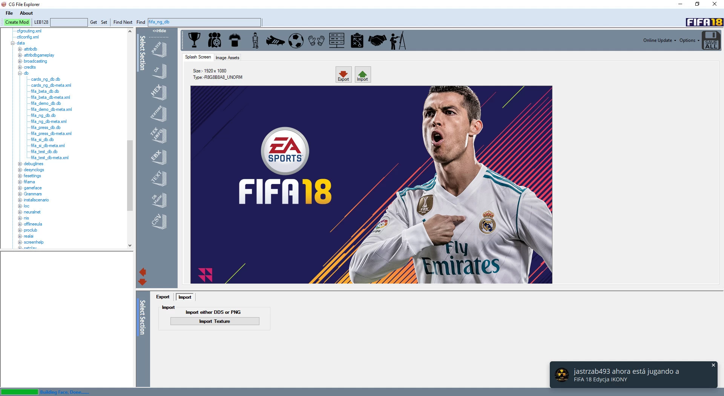
Task: Close the jastrzab493 notification popup
Action: [x=713, y=365]
